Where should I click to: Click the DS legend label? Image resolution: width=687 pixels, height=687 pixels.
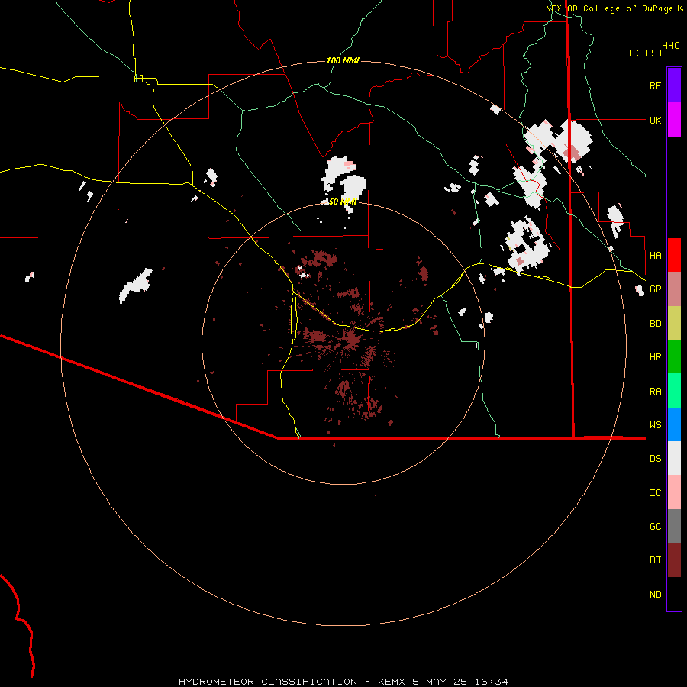click(x=656, y=458)
